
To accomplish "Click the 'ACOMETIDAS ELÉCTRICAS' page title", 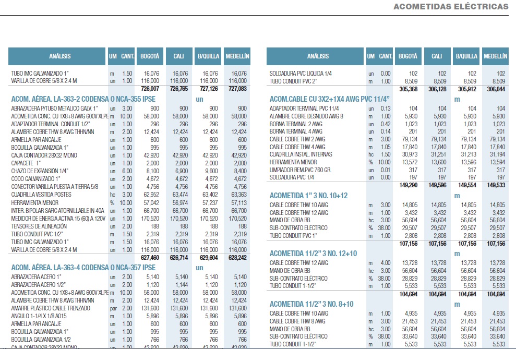I will 451,7.
